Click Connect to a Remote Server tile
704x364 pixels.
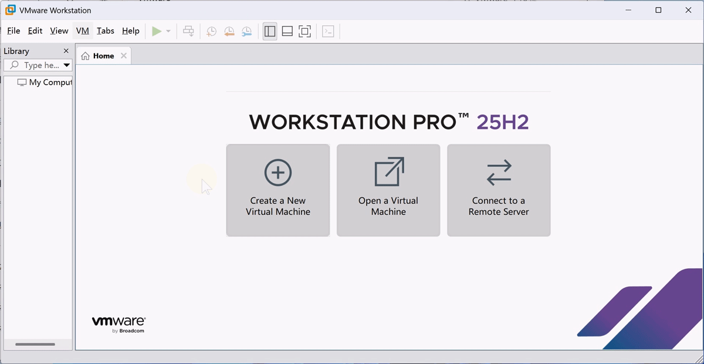point(499,190)
